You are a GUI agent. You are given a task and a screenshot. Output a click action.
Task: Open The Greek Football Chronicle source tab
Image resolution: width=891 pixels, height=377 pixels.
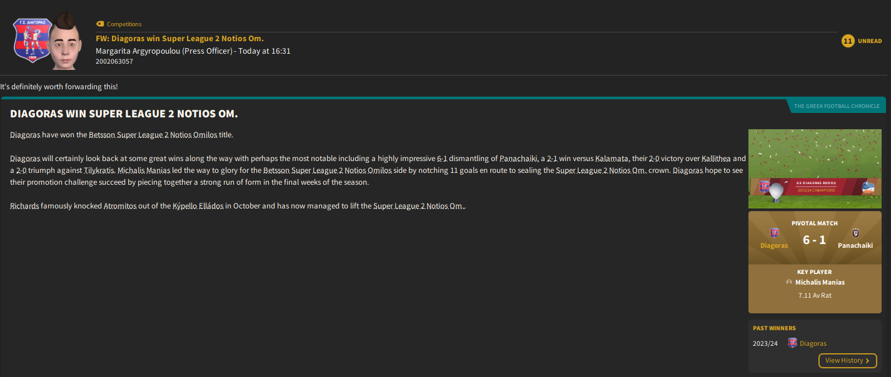(837, 106)
